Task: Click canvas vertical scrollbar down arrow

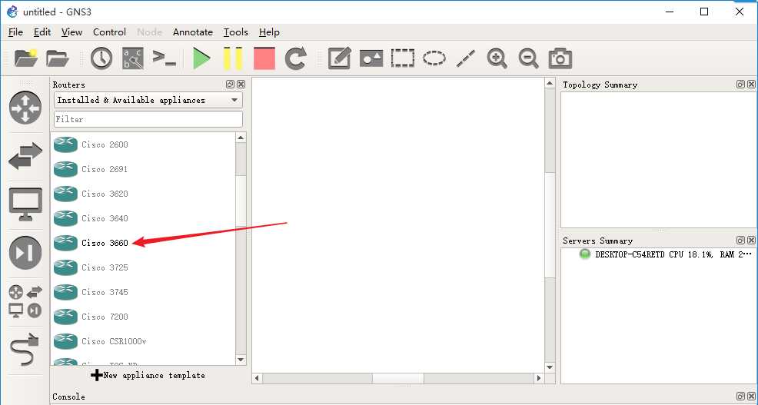Action: (x=550, y=367)
